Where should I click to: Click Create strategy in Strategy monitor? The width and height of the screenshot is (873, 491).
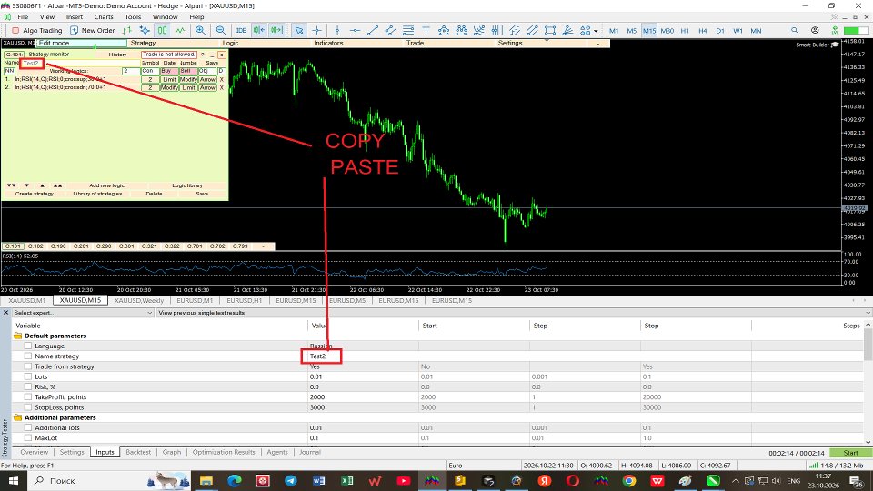(x=35, y=194)
